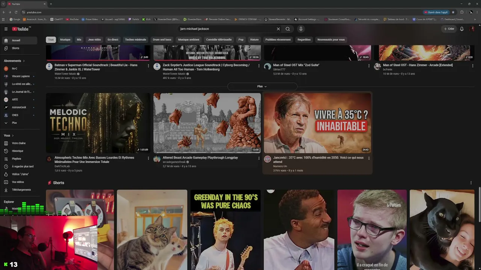Expand the Abonnements section
The image size is (481, 270).
[x=14, y=61]
